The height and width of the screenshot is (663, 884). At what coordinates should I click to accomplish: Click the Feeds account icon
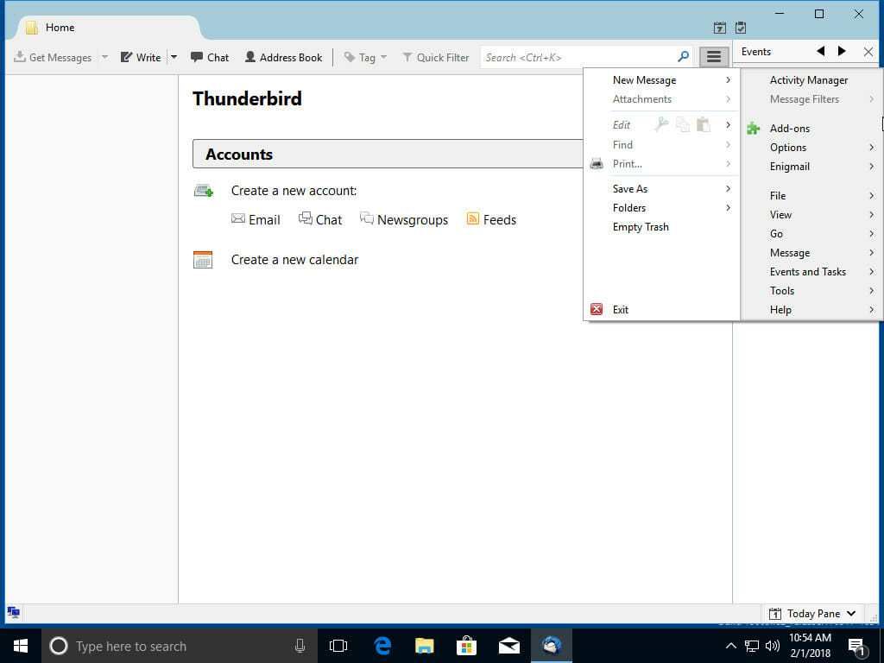[474, 219]
